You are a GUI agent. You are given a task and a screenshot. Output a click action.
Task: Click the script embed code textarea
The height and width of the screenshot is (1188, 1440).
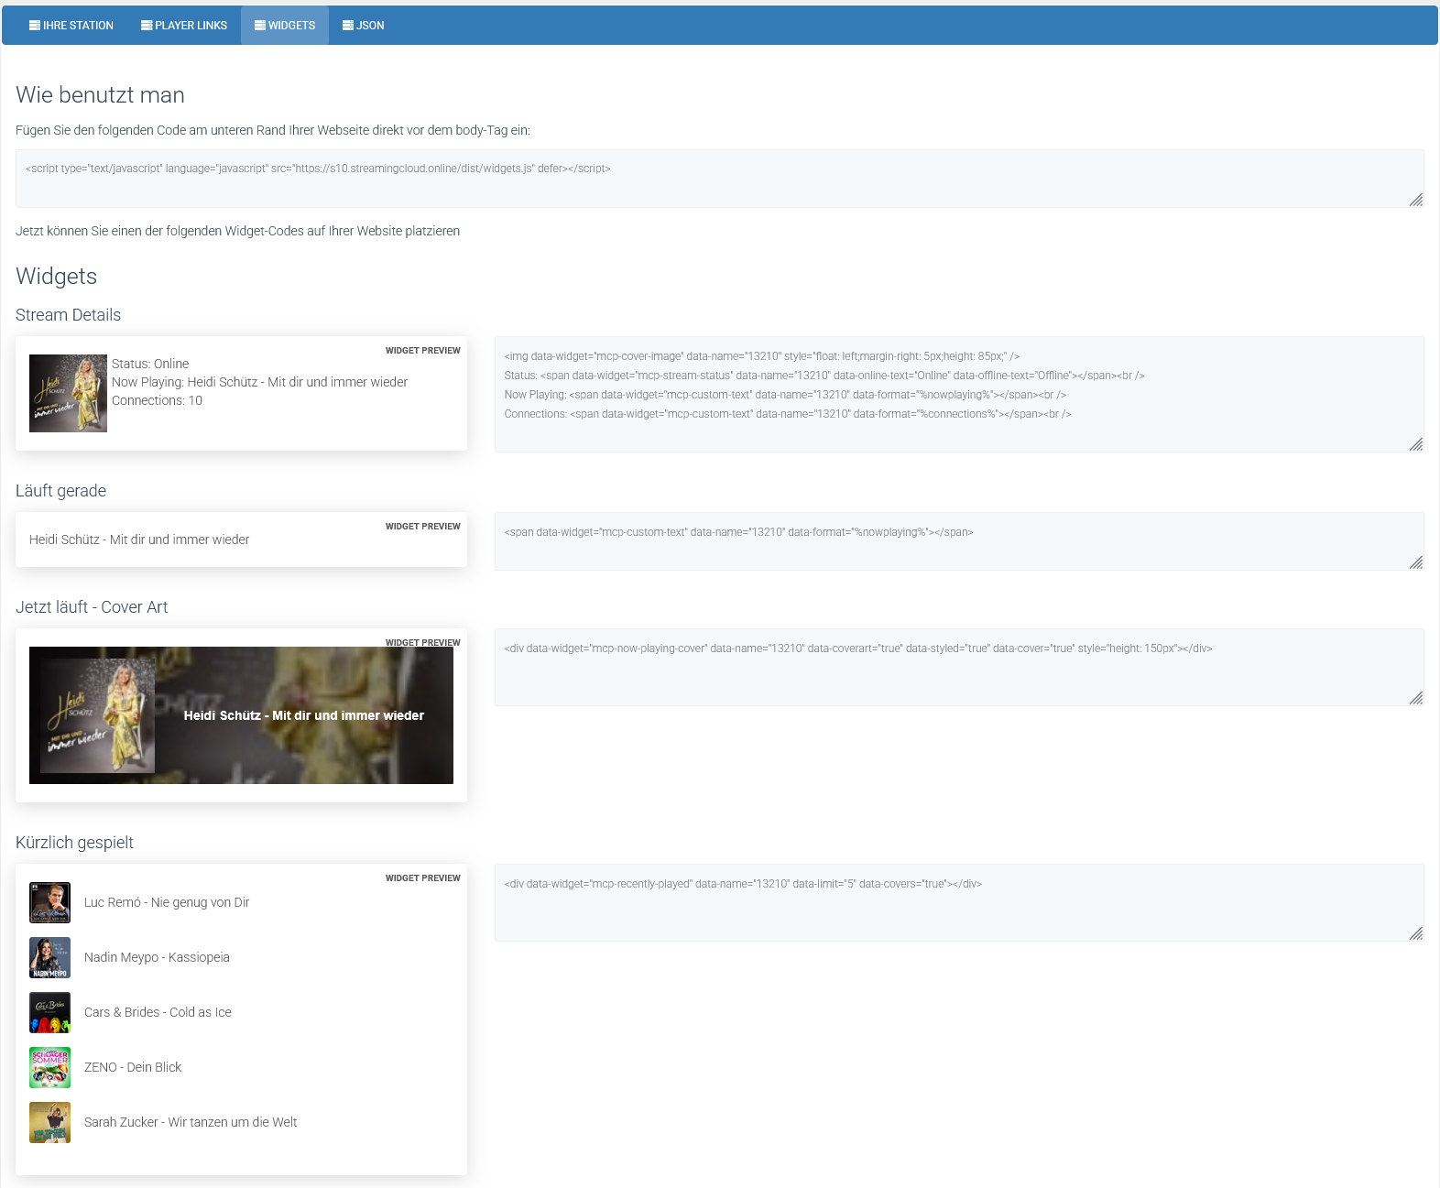coord(719,179)
